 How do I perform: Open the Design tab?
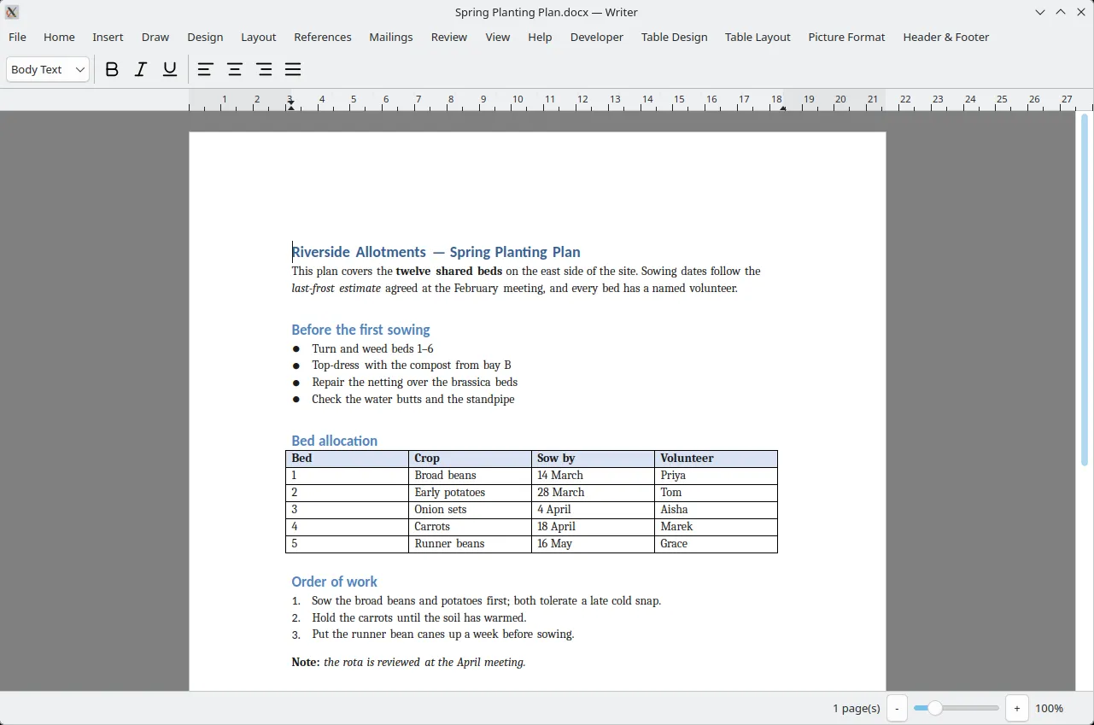(205, 38)
